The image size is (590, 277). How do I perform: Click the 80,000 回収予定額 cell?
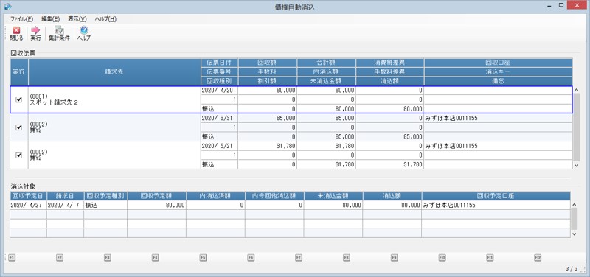(x=156, y=206)
